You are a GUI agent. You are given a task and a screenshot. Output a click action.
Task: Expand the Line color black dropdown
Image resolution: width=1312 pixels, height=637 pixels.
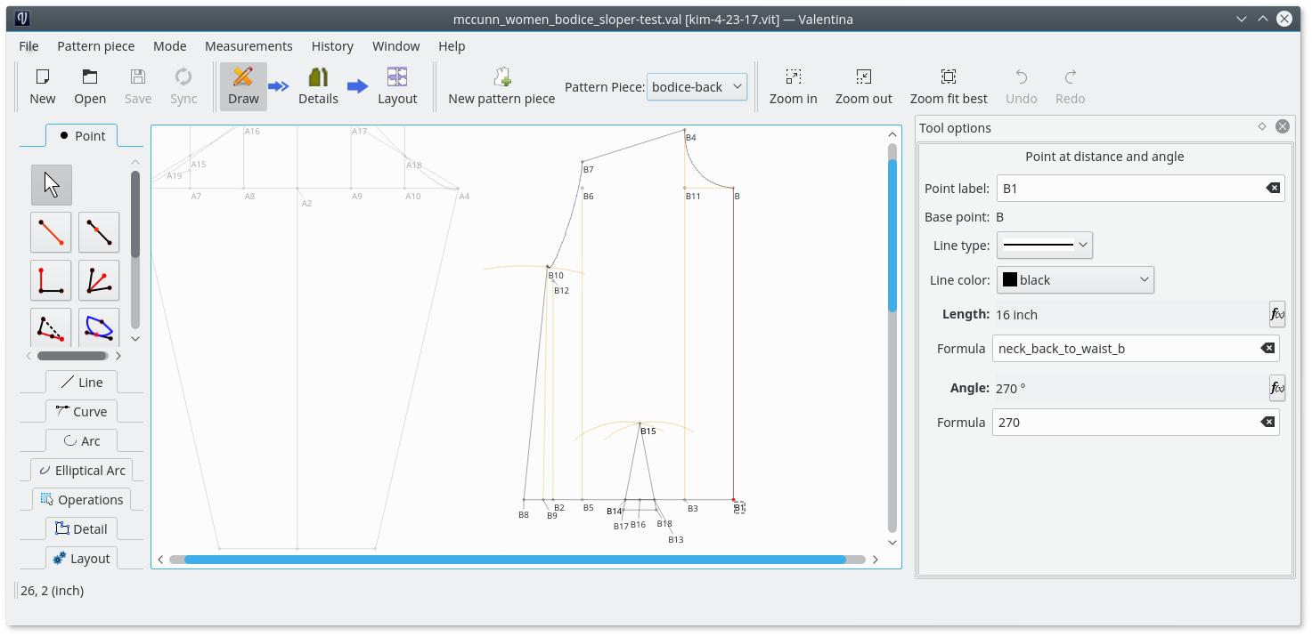coord(1075,280)
